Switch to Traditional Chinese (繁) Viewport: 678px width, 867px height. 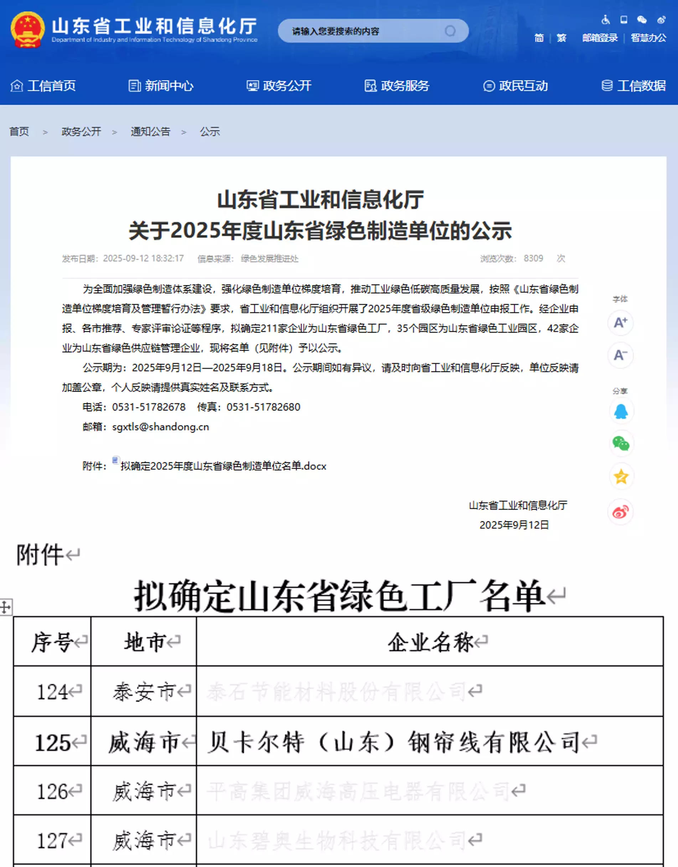click(561, 38)
